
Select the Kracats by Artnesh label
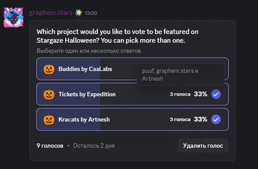pos(84,119)
